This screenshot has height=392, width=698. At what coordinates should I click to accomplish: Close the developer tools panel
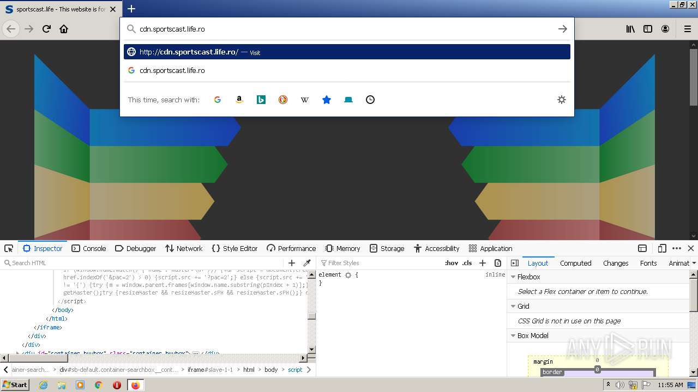[691, 248]
